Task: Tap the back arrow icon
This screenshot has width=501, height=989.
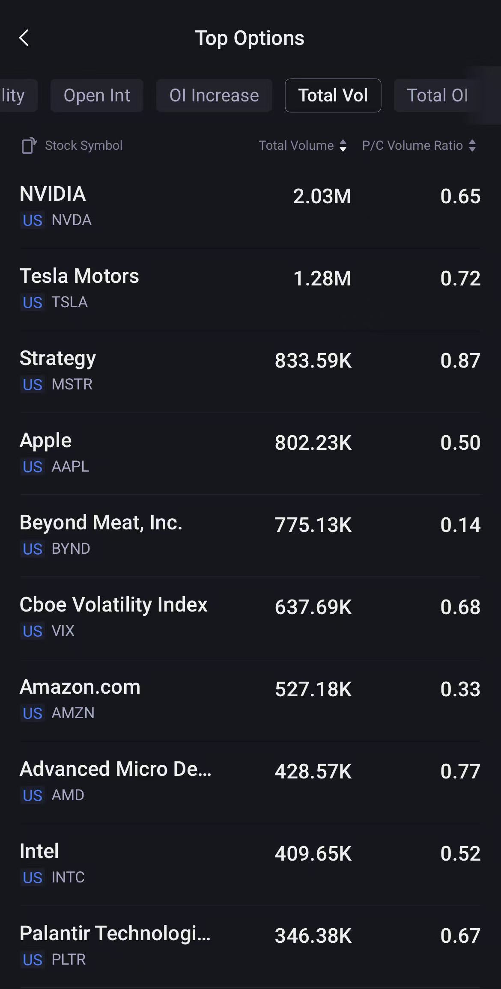Action: click(24, 38)
